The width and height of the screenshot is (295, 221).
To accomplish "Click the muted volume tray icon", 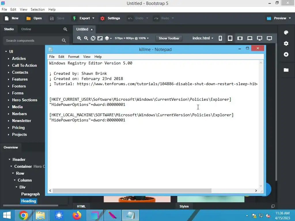I will [268, 216].
